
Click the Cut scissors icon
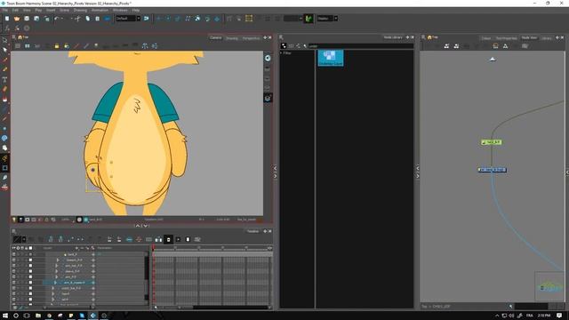click(x=77, y=19)
